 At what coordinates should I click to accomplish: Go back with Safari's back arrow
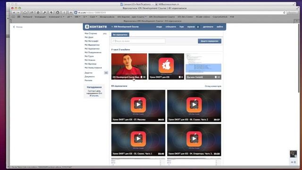[x=14, y=13]
